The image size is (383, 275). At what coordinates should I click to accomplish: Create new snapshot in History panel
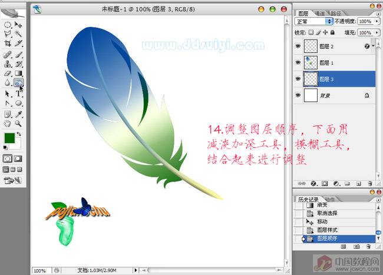356,247
